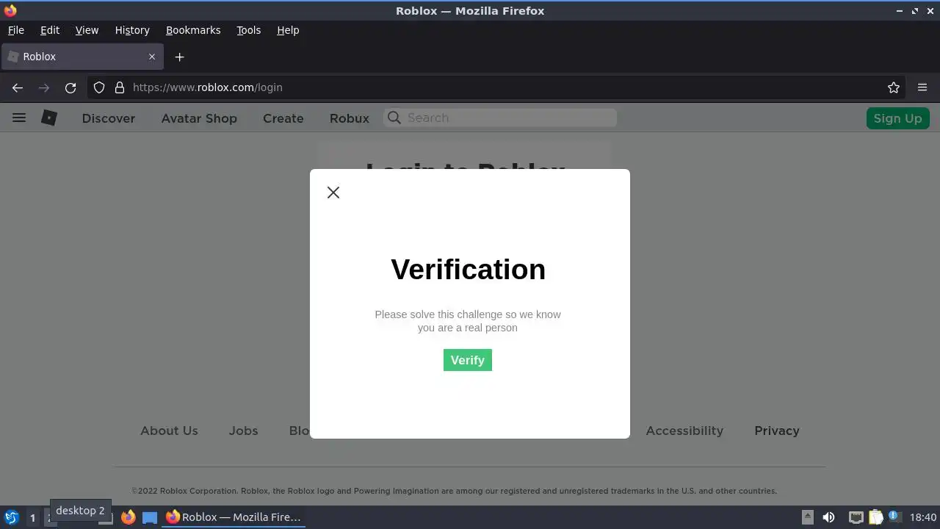940x529 pixels.
Task: Open the Help menu
Action: click(x=288, y=30)
